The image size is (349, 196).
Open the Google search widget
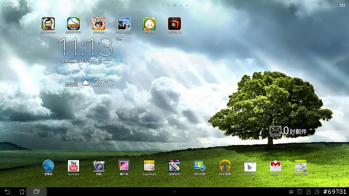point(10,5)
